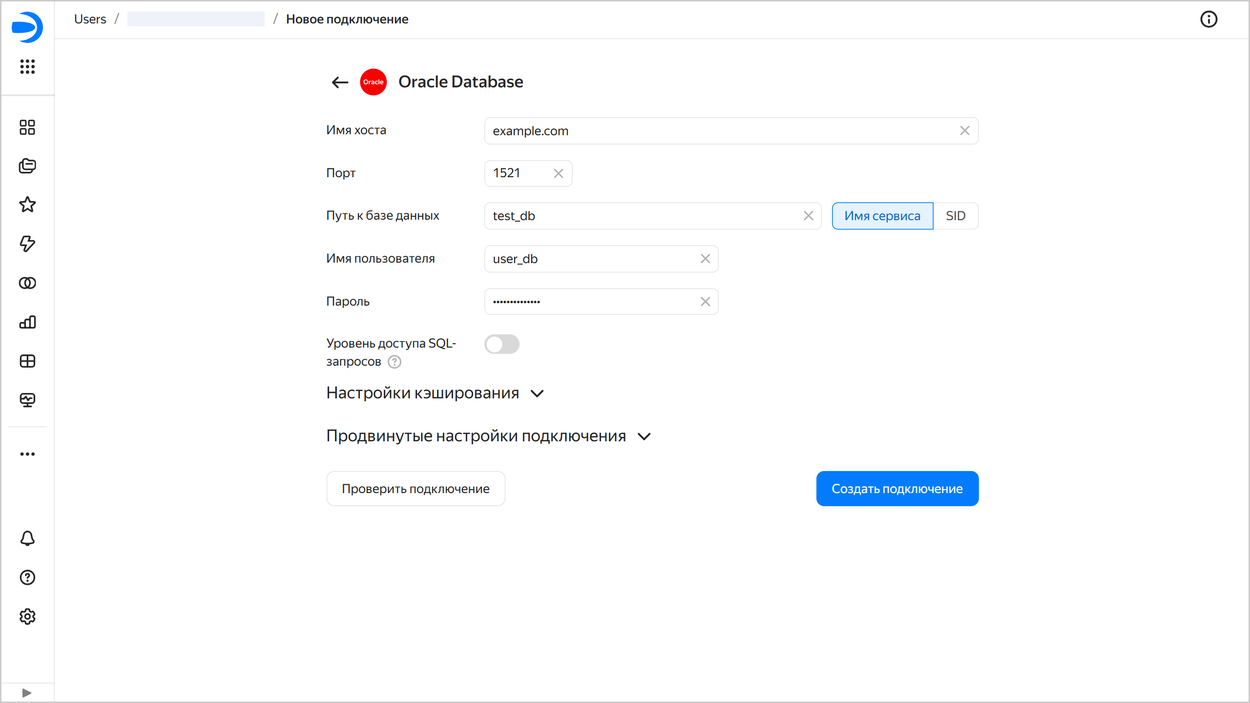Click Создать подключение button

(x=897, y=489)
